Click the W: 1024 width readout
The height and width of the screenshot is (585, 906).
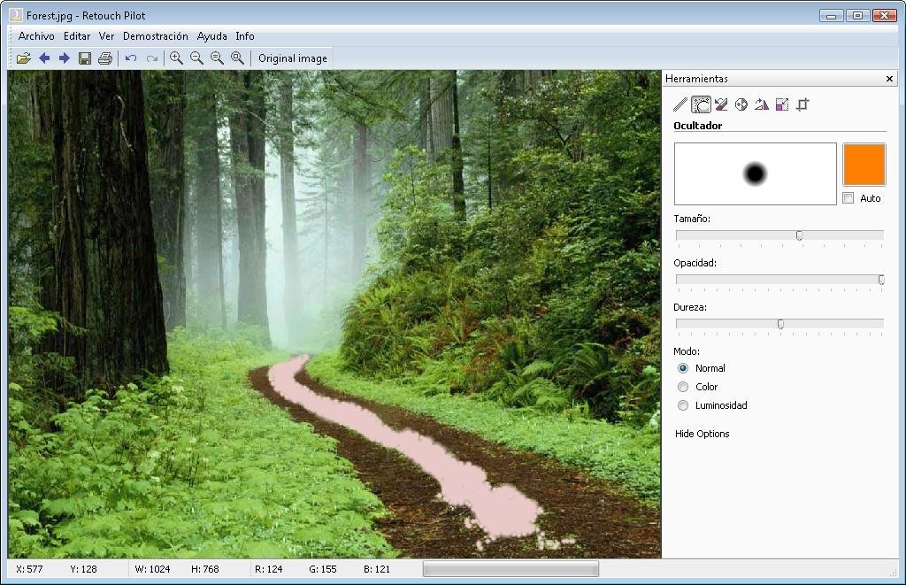click(x=152, y=569)
